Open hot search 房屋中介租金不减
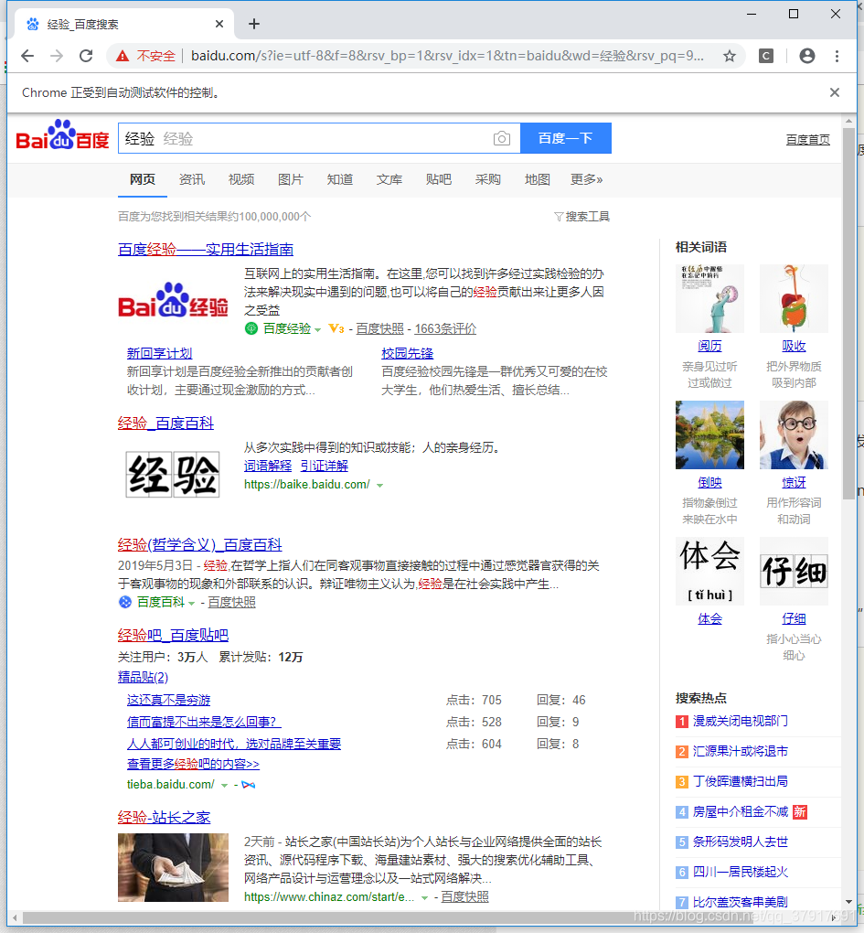864x933 pixels. pos(741,811)
